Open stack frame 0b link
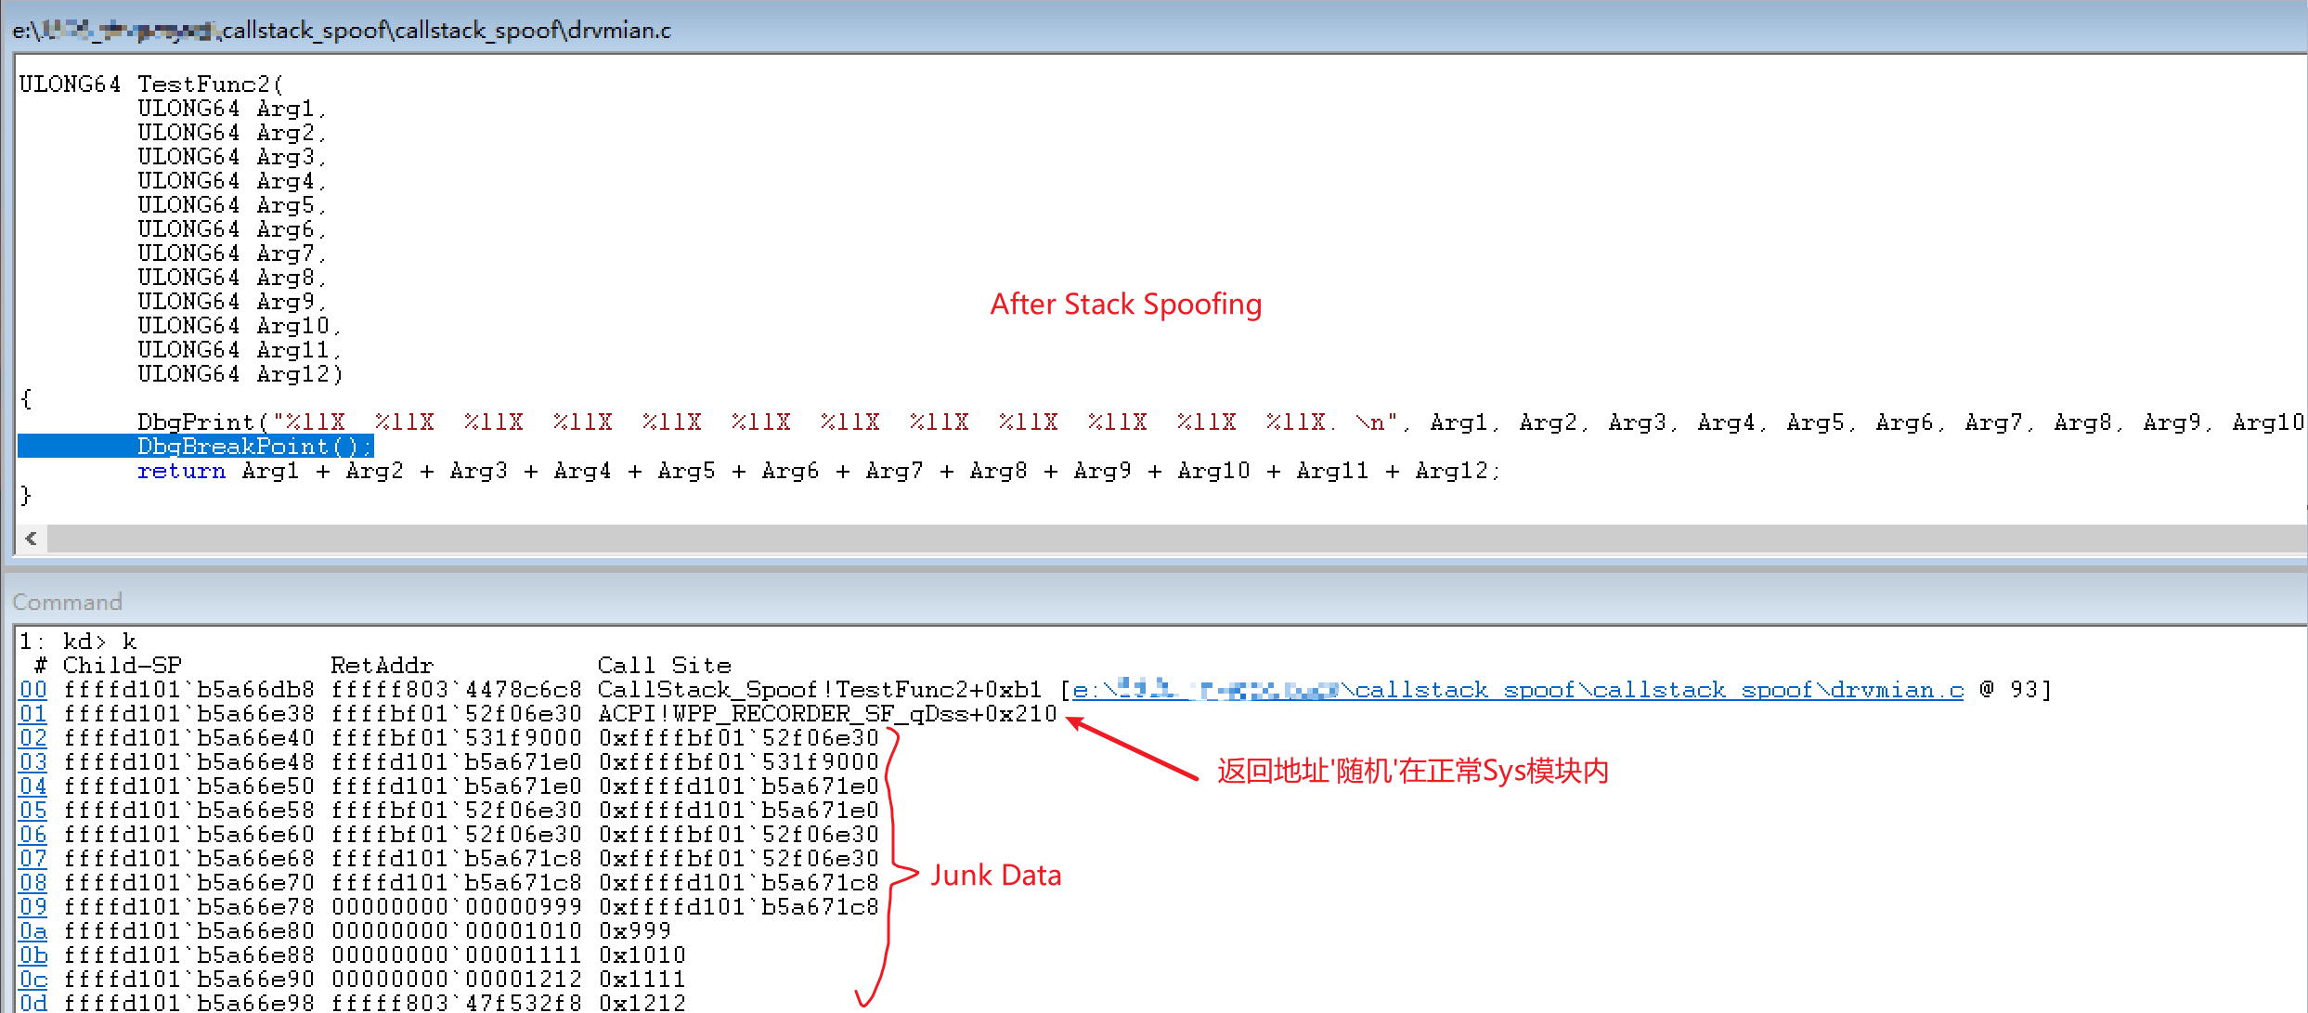The height and width of the screenshot is (1013, 2308). [33, 955]
